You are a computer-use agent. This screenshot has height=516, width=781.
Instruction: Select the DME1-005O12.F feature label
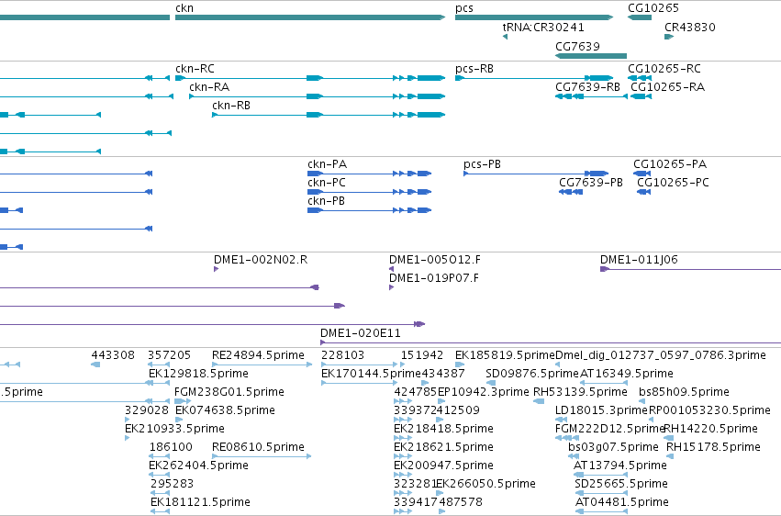click(435, 260)
